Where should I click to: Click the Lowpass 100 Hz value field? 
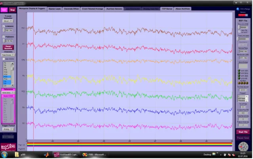coord(9,31)
